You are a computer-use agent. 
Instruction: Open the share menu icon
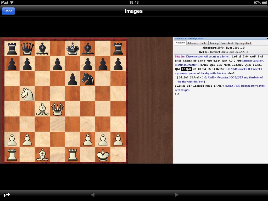coord(7,195)
